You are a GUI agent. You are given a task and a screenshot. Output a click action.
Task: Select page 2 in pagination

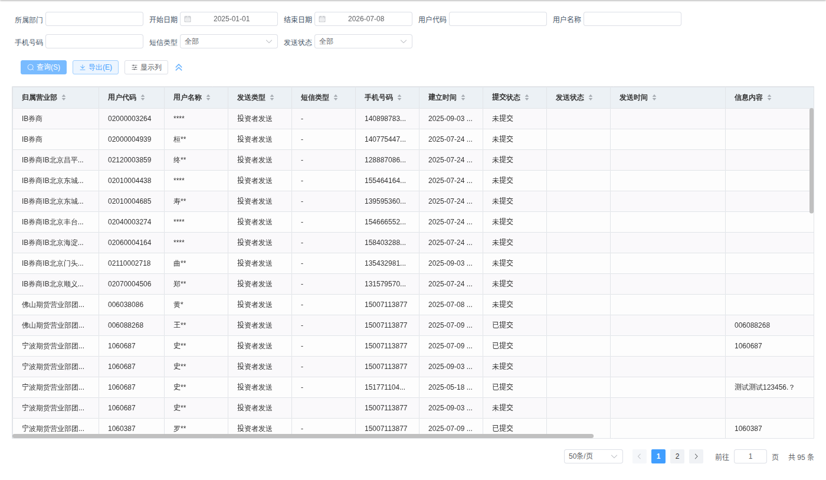(x=677, y=456)
